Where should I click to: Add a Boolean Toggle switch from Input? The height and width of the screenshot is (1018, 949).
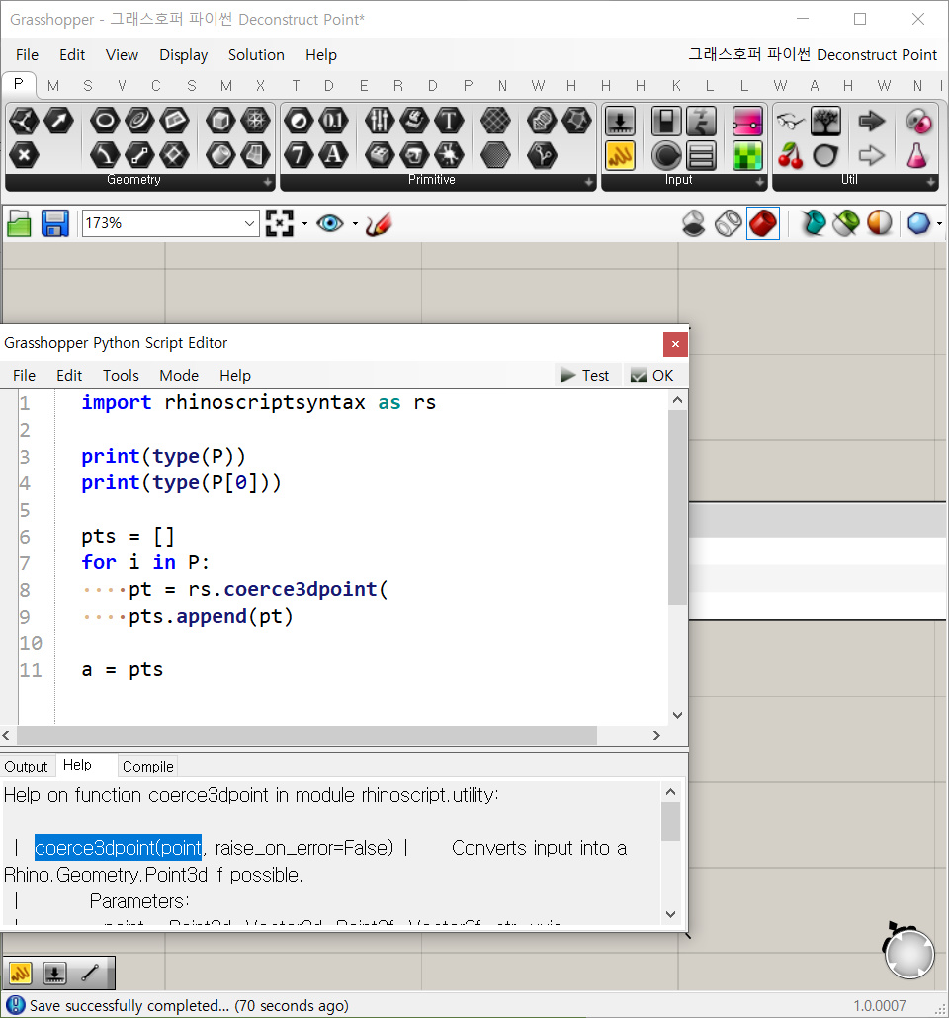pos(666,121)
